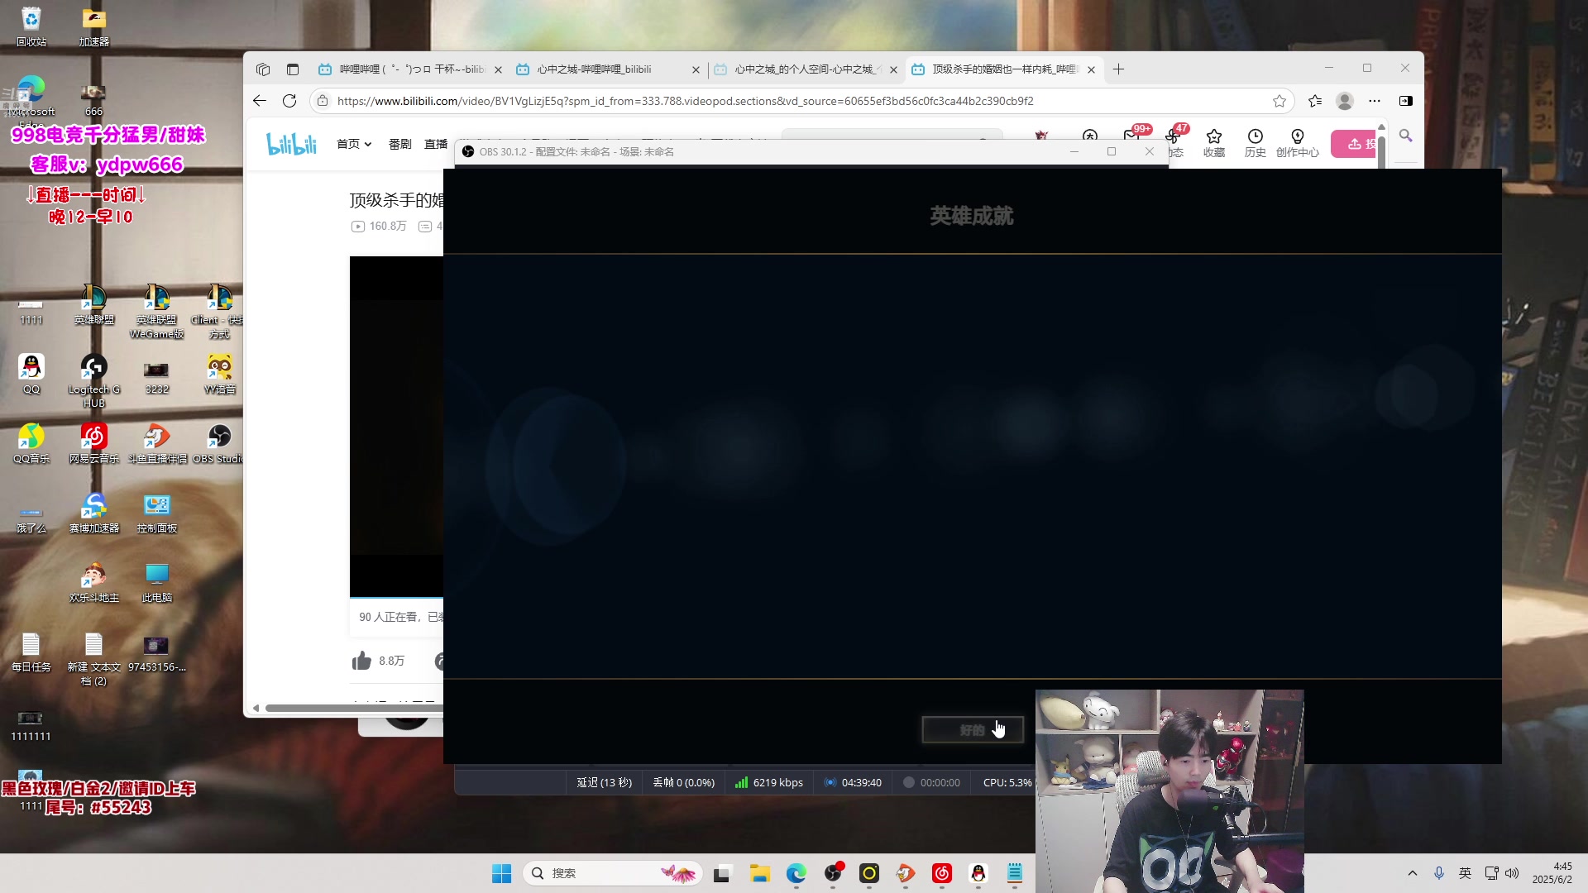
Task: Switch input language 英 indicator
Action: tap(1465, 873)
